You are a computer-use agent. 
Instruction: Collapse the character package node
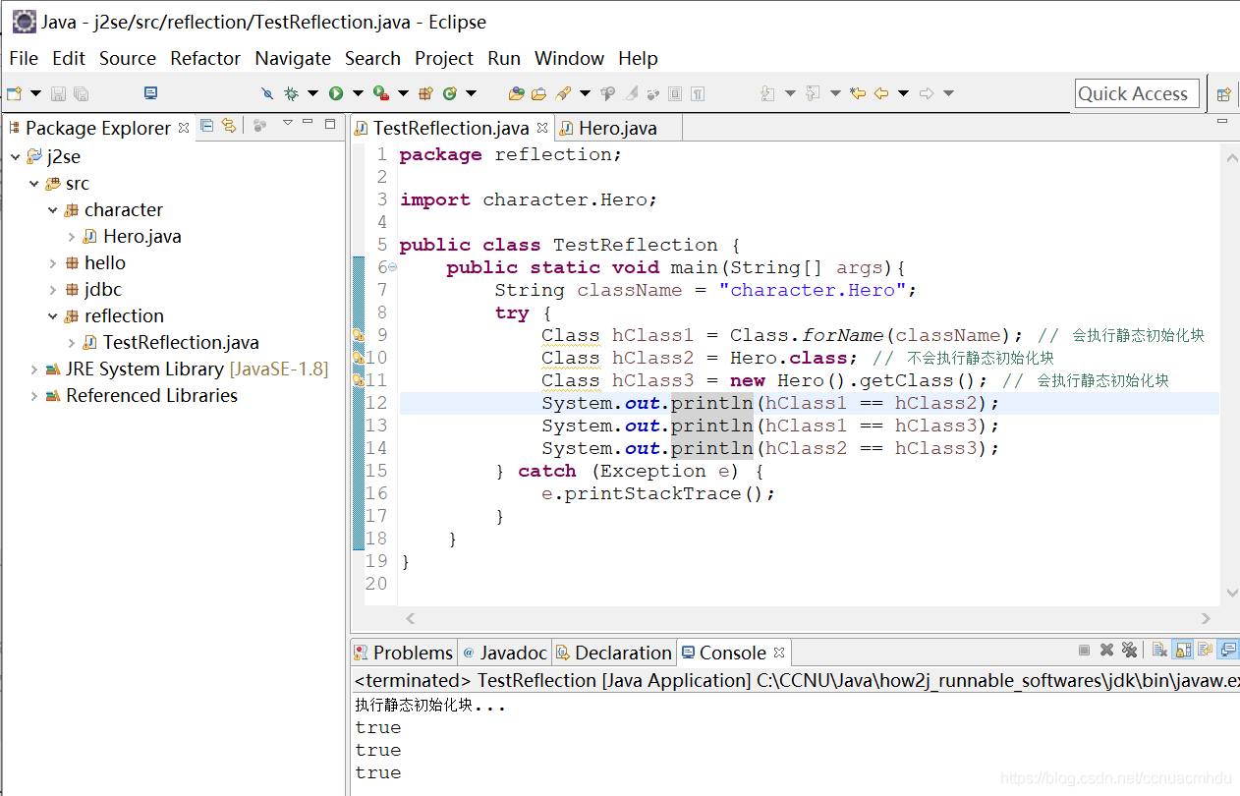(53, 209)
